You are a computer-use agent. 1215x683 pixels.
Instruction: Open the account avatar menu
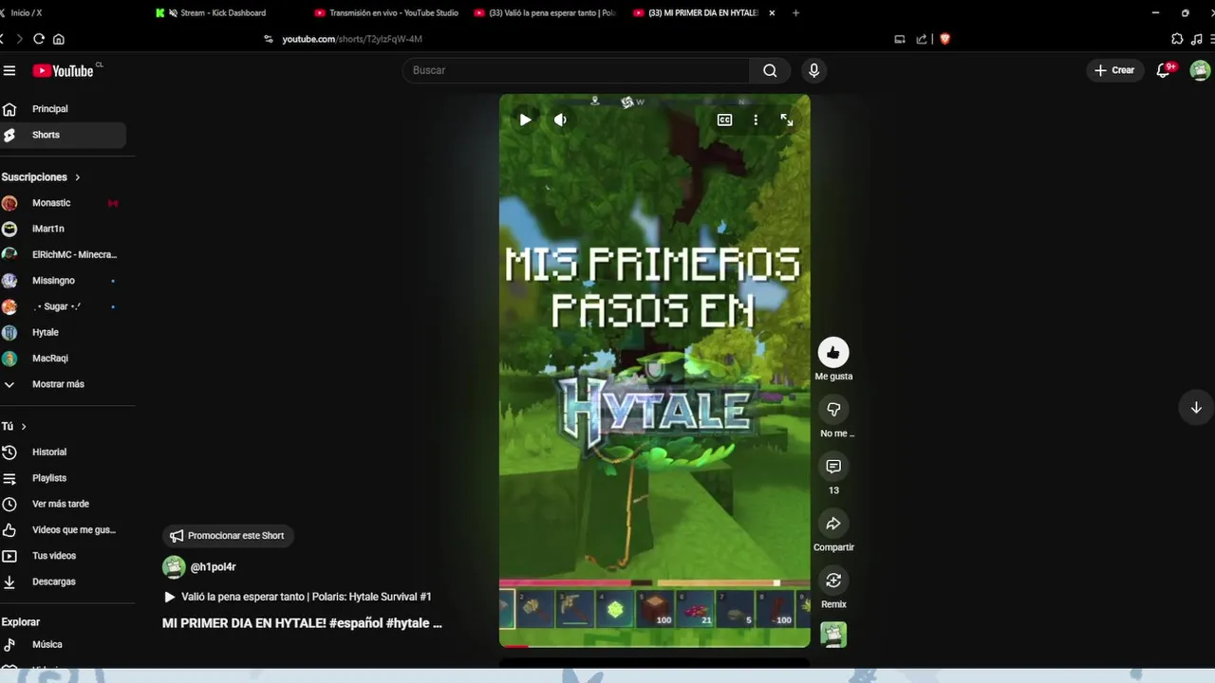pyautogui.click(x=1200, y=70)
